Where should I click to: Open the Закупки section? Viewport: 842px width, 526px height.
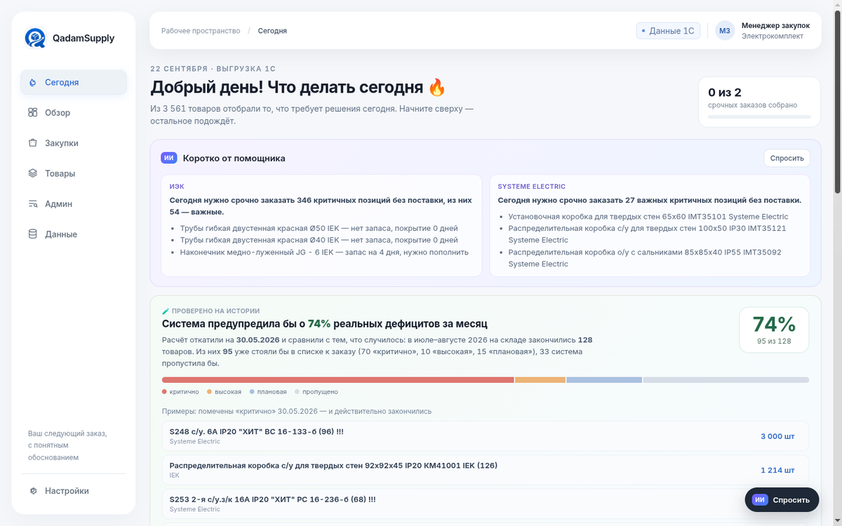74,143
